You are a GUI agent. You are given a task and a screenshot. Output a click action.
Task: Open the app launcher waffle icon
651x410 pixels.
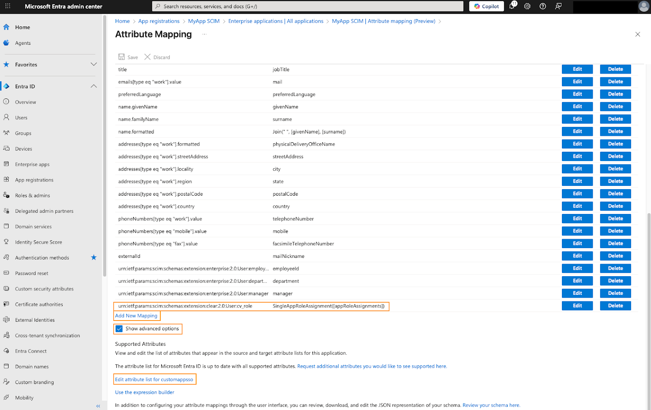(x=8, y=7)
